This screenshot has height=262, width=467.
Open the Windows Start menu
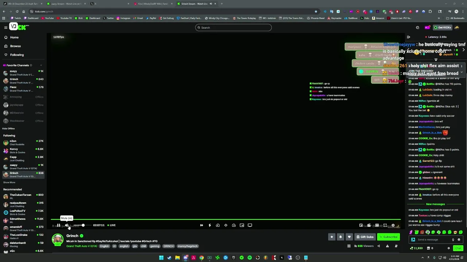coord(161,258)
